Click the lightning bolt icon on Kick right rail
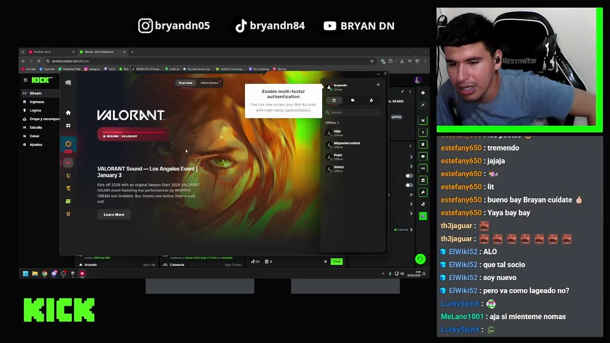610x343 pixels. point(423,132)
